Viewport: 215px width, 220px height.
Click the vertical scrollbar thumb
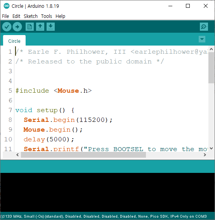point(211,68)
